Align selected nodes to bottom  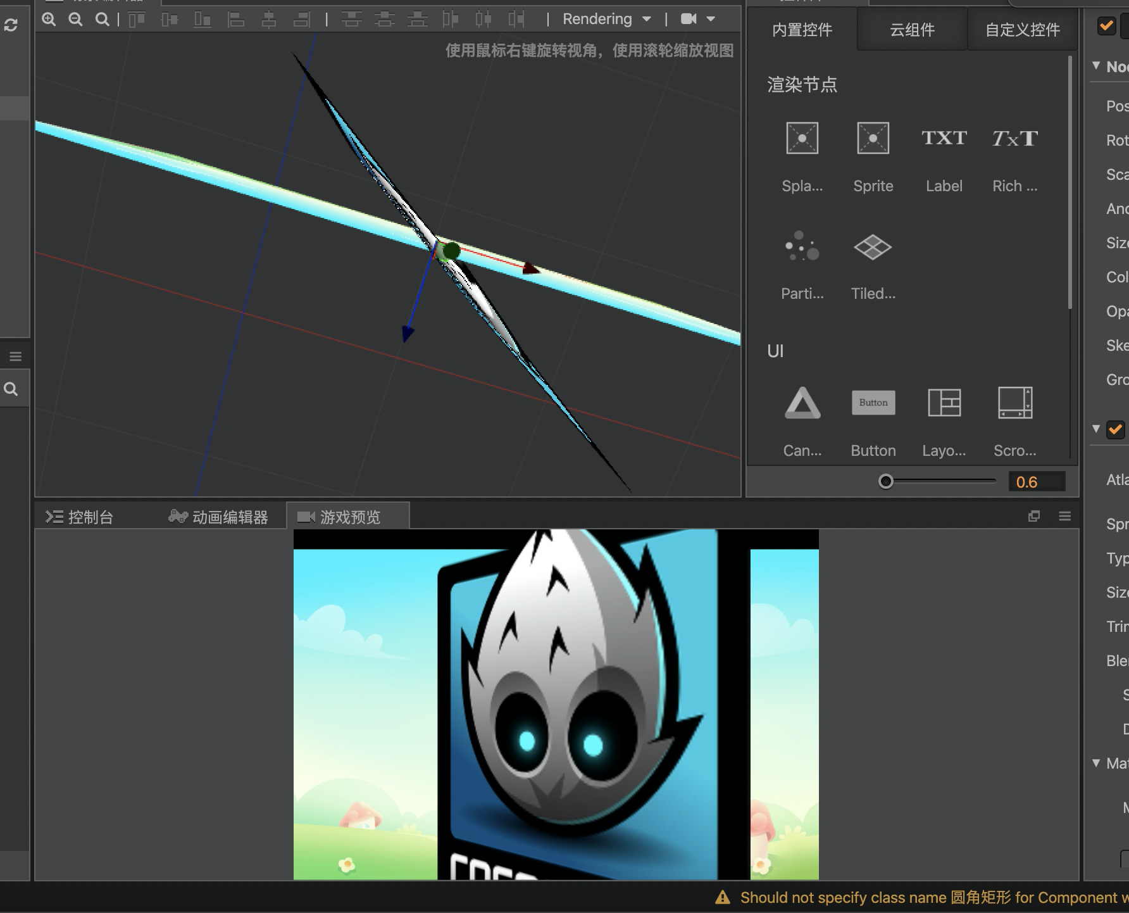pos(203,20)
